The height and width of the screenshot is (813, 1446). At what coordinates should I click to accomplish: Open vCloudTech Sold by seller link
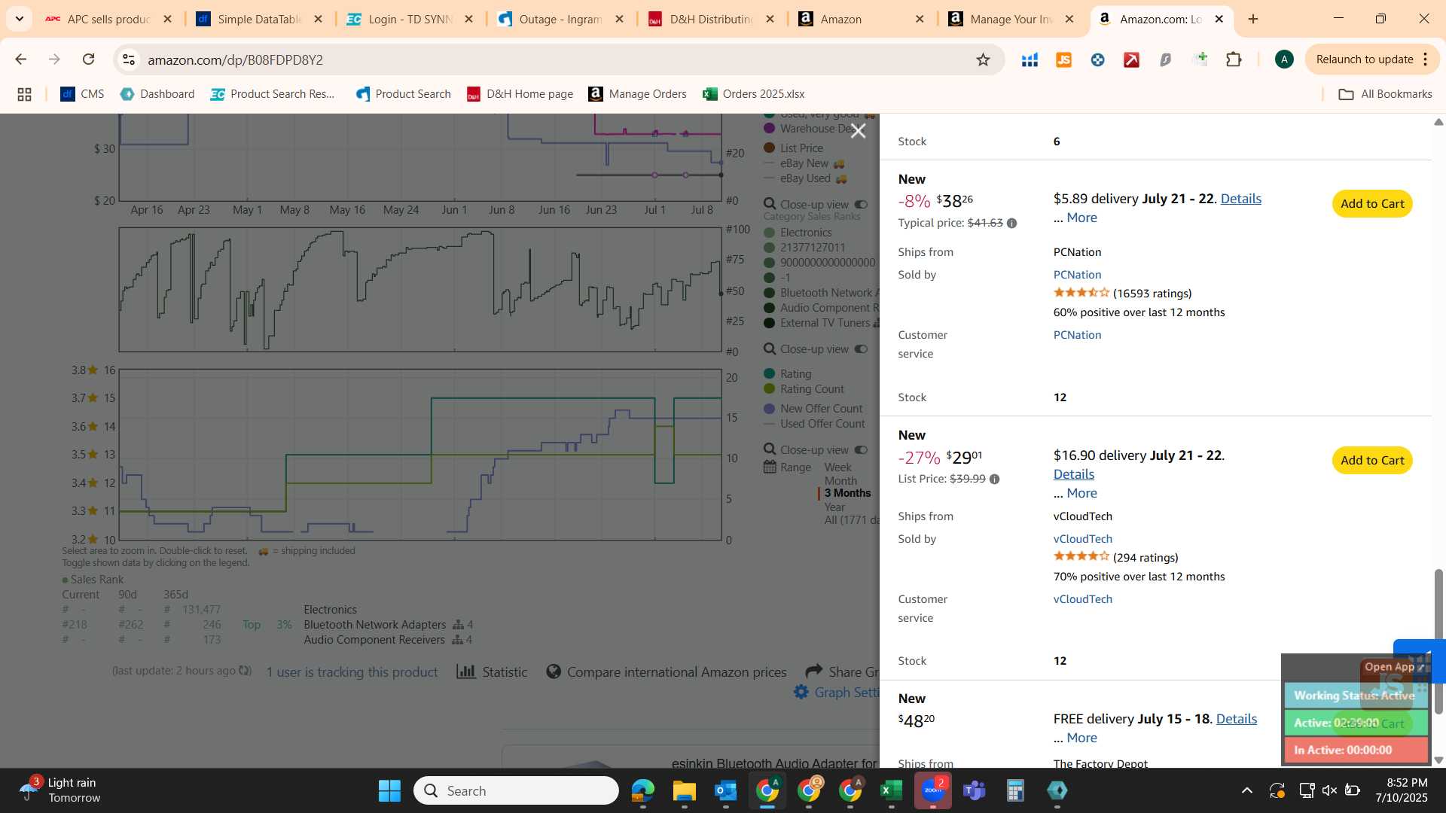click(x=1082, y=539)
